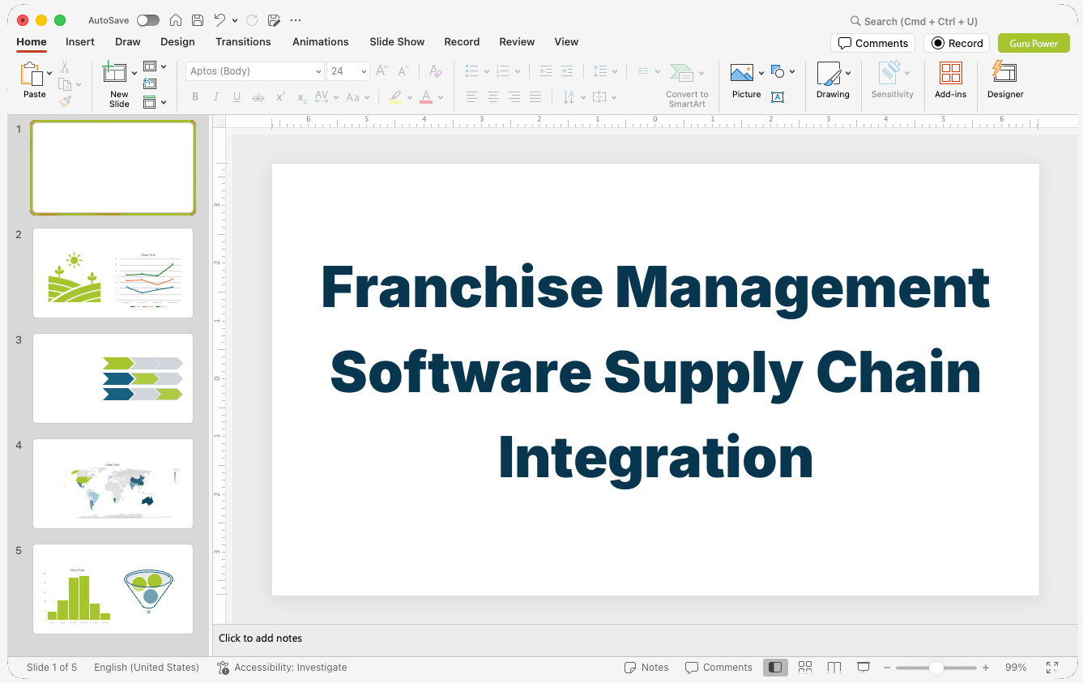Toggle the AutoSave switch
The width and height of the screenshot is (1083, 683).
[148, 20]
